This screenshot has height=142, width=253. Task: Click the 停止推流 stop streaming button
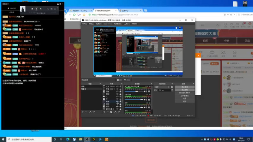pos(185,87)
